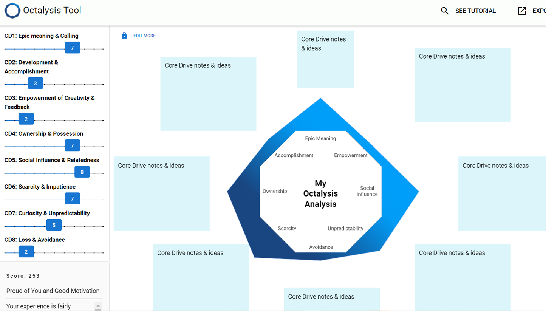Click the notes box beside EDIT MODE
The height and width of the screenshot is (311, 546).
[208, 94]
